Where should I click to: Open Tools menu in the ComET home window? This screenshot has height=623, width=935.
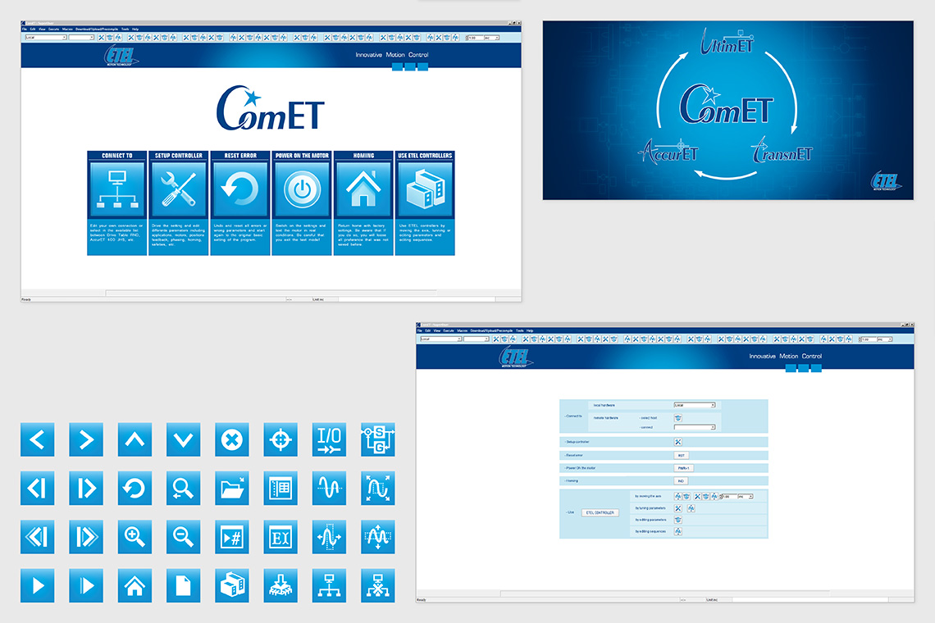click(125, 29)
